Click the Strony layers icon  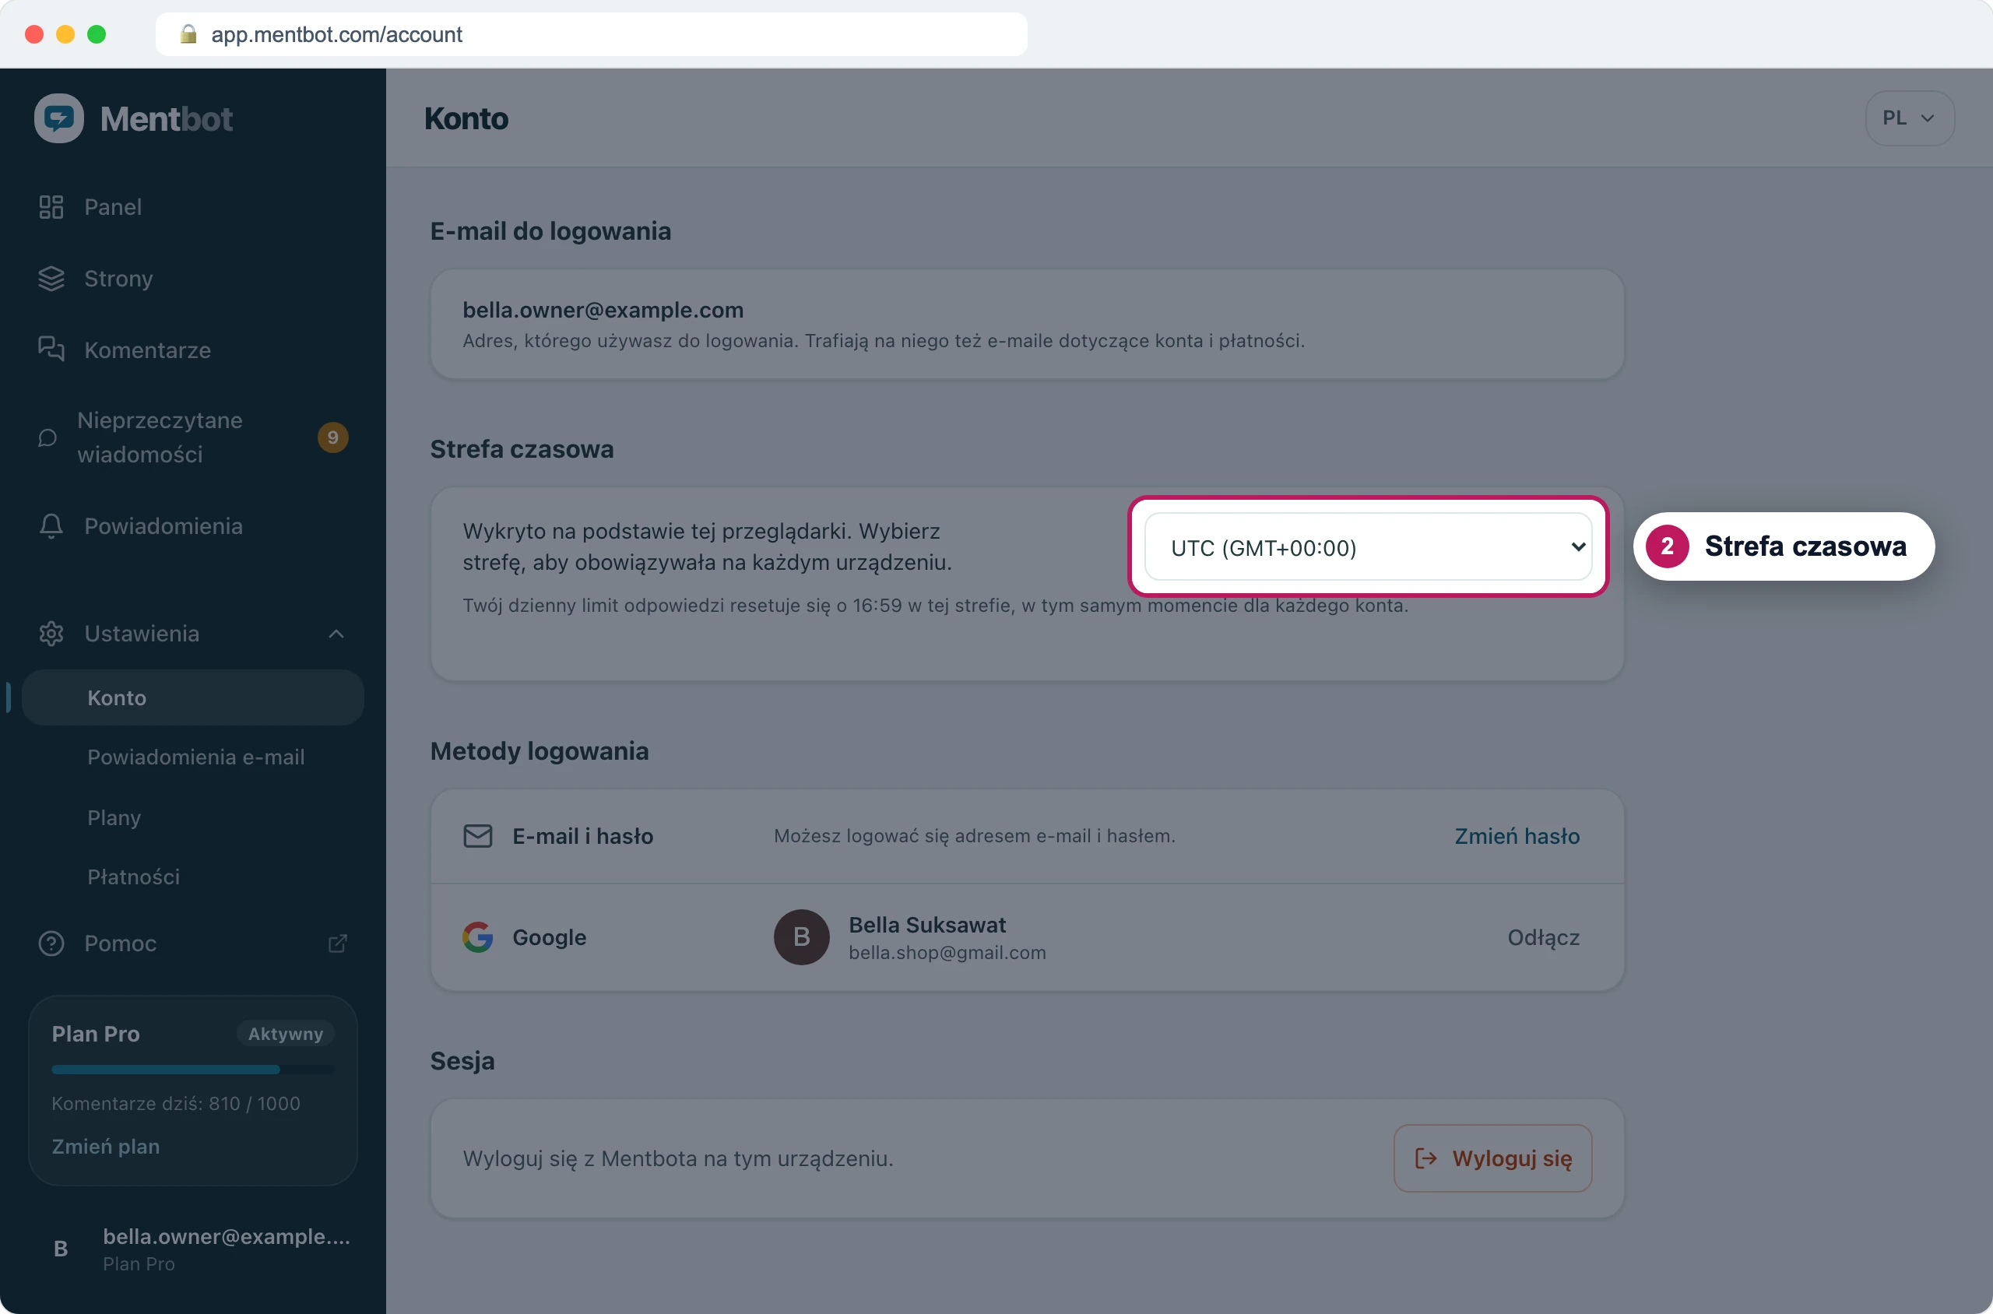click(x=51, y=278)
